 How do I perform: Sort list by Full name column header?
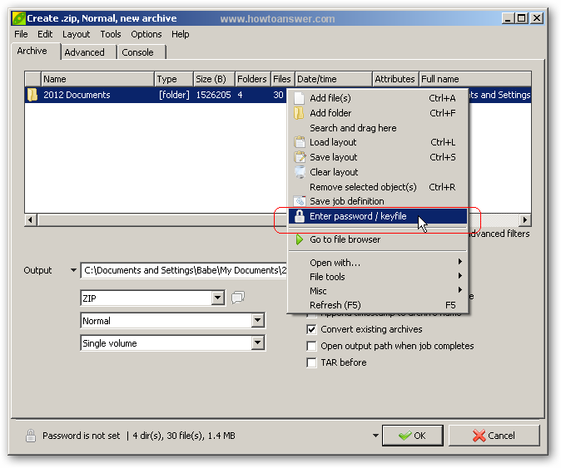point(474,79)
